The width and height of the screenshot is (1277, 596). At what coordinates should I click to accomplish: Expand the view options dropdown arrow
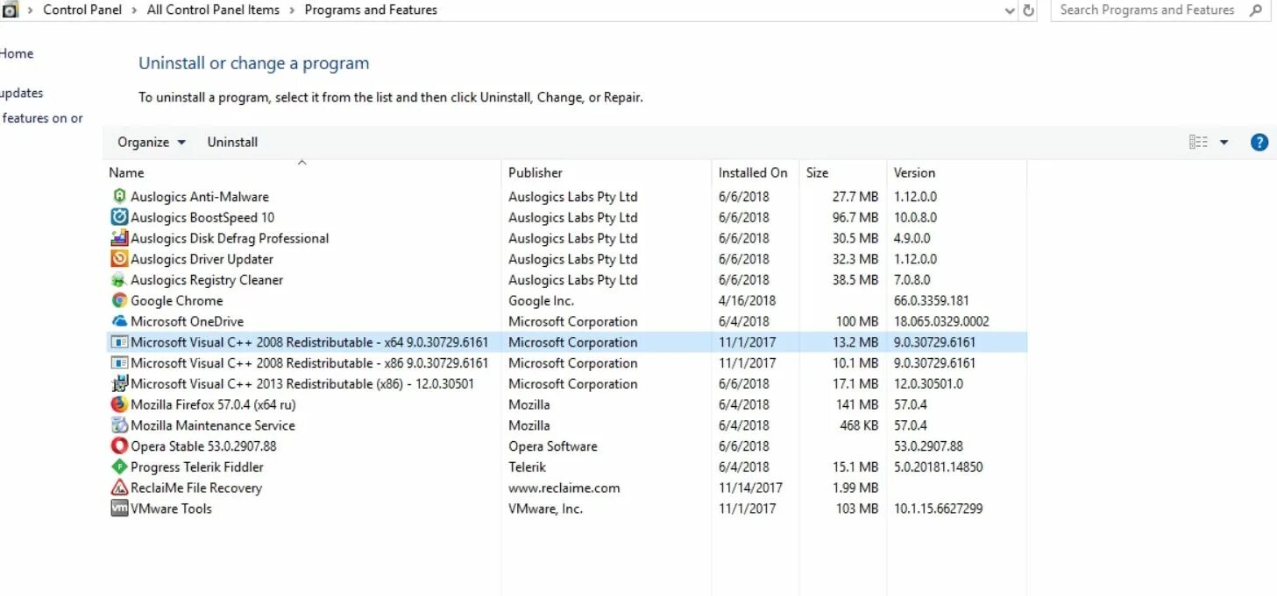pos(1224,143)
